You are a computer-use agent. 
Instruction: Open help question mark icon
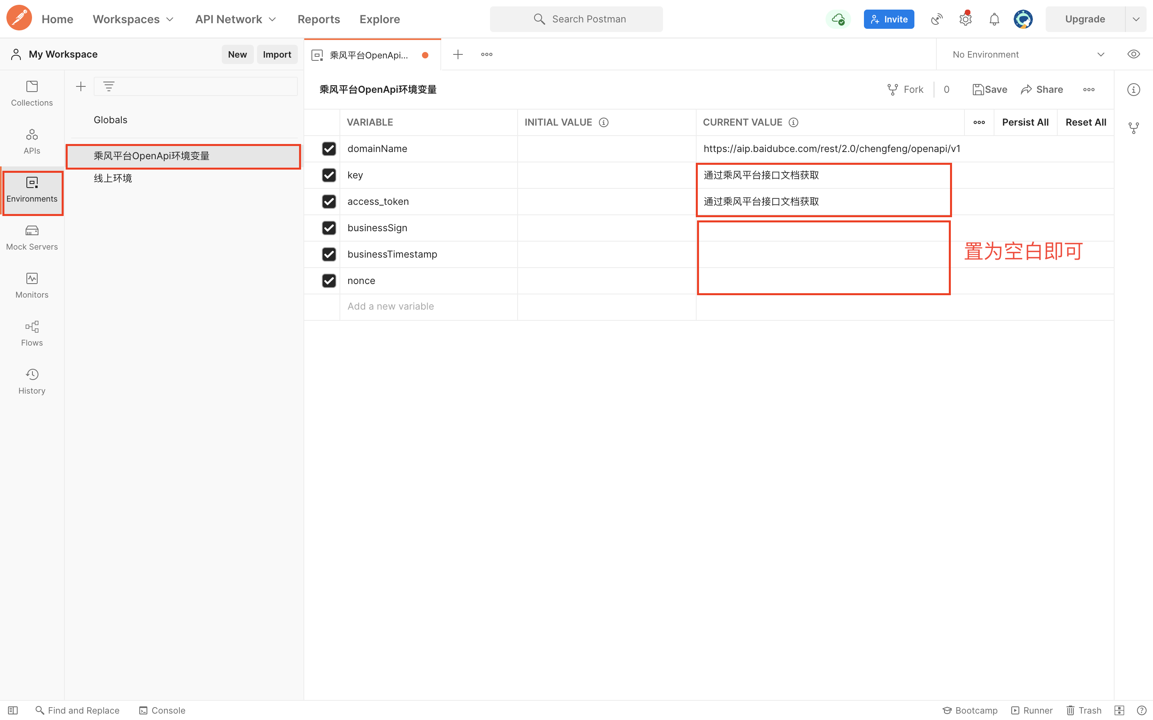(x=1141, y=710)
